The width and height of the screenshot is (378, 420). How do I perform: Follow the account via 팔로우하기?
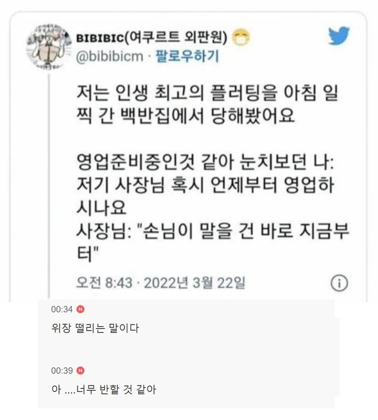[187, 56]
